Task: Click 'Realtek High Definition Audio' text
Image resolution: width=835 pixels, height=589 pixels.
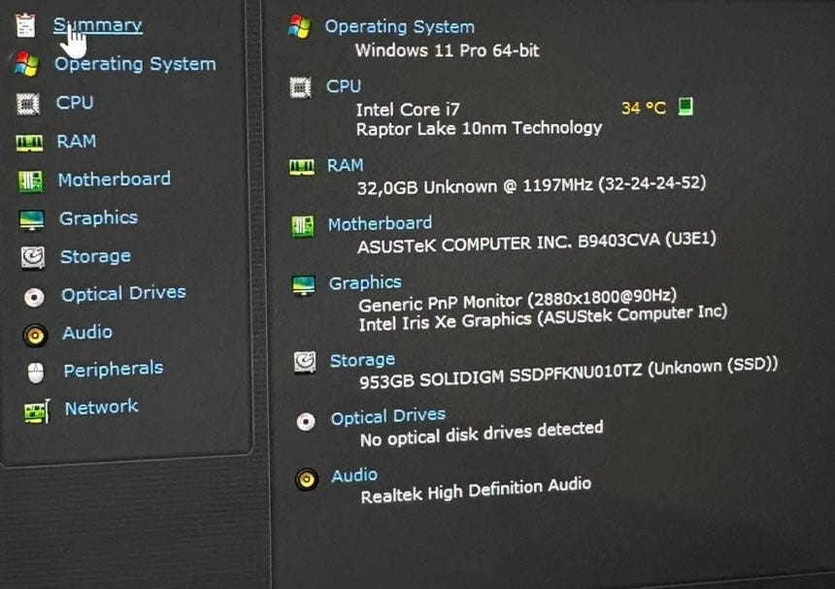Action: [476, 490]
